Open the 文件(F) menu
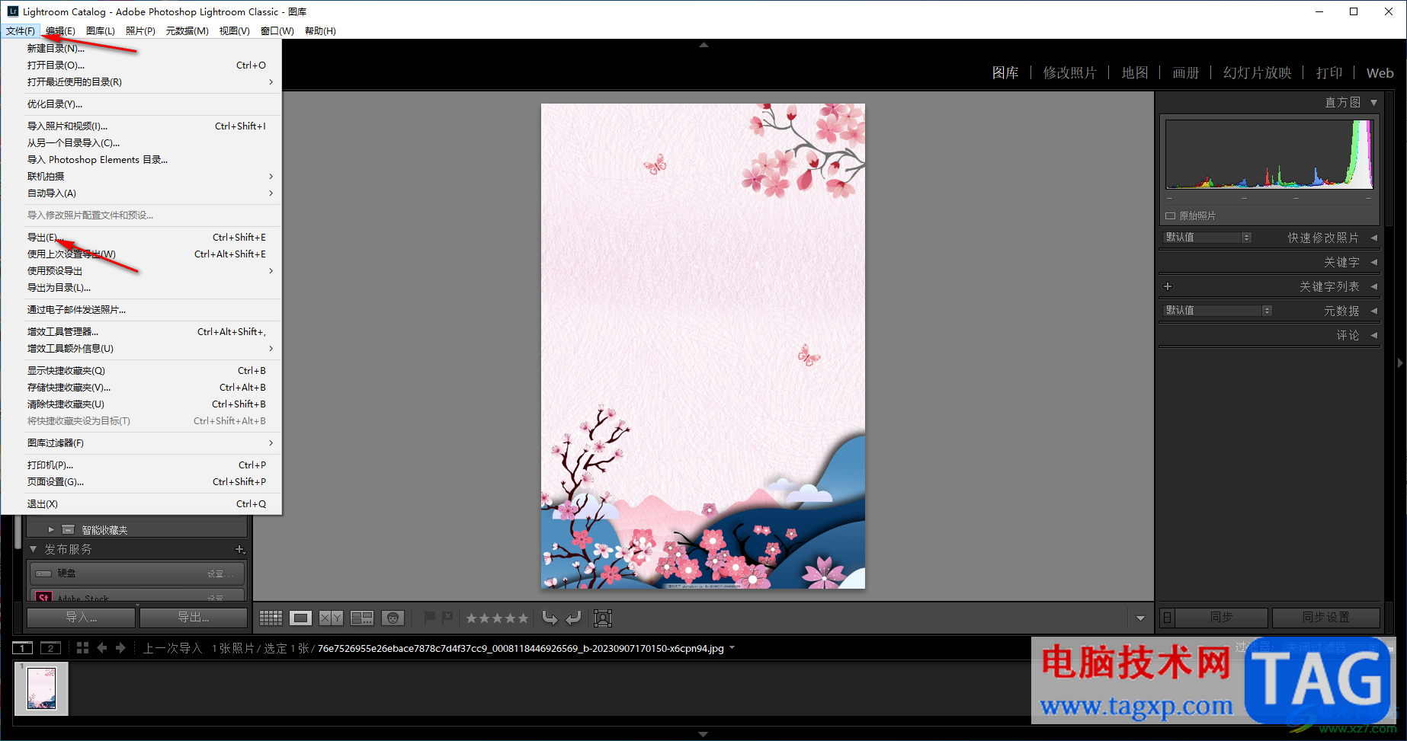Screen dimensions: 1407x741 [x=21, y=30]
